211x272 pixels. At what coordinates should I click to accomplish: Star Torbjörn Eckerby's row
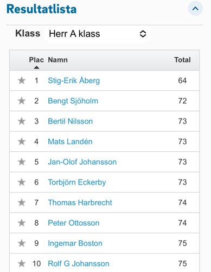point(22,182)
